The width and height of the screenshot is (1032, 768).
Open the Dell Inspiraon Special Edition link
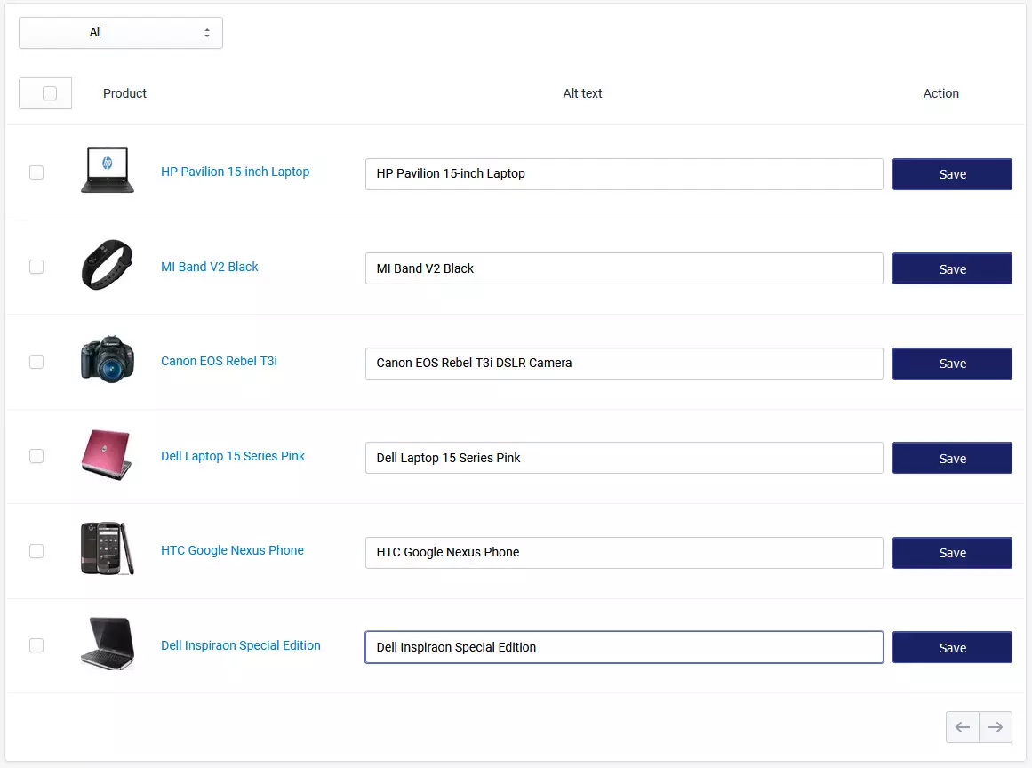coord(240,645)
